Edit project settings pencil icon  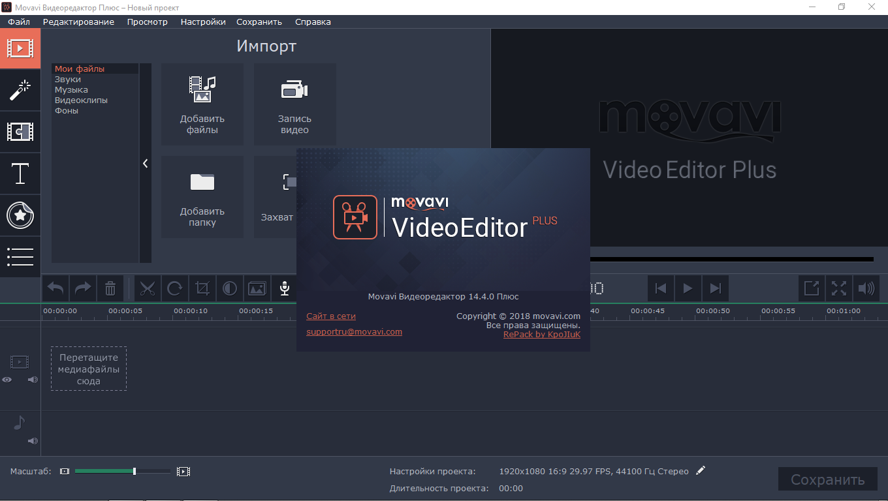pos(701,470)
